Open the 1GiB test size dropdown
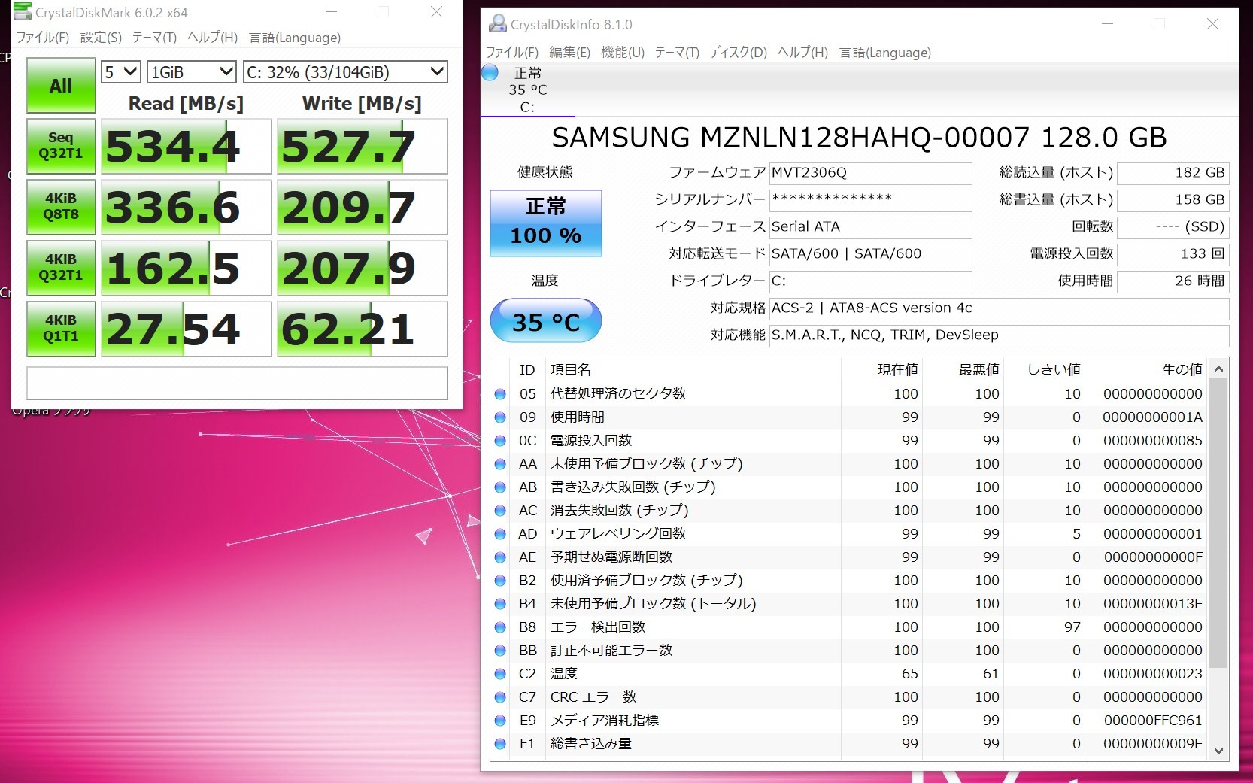 click(192, 72)
